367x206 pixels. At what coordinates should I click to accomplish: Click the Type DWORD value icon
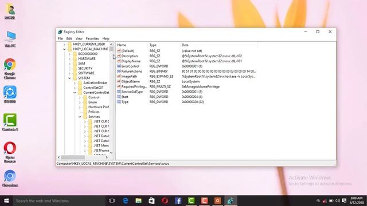[x=119, y=102]
